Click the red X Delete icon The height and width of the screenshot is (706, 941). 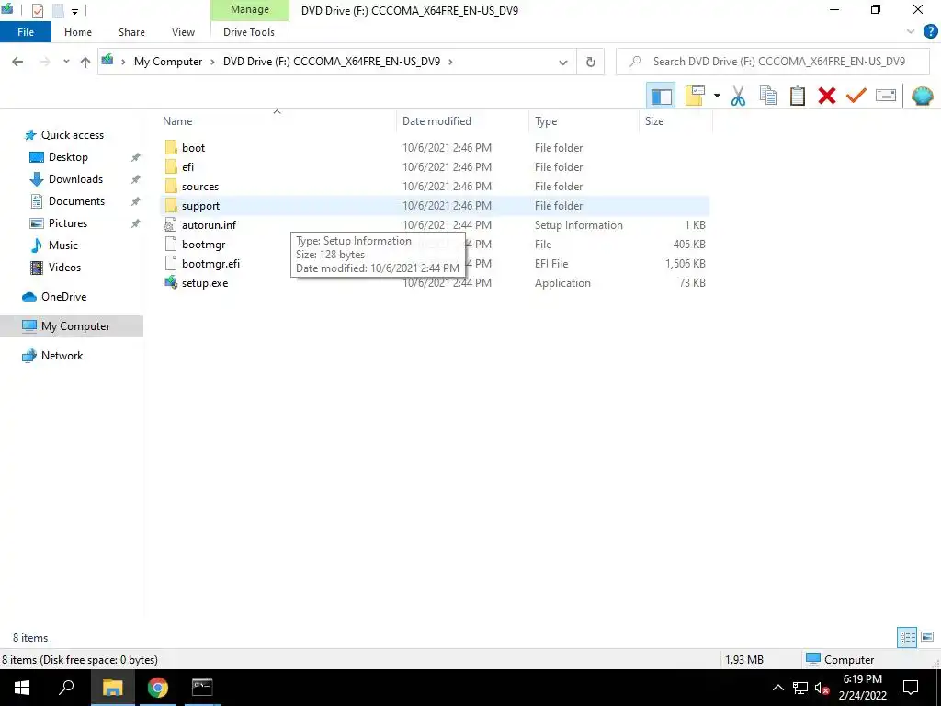826,96
